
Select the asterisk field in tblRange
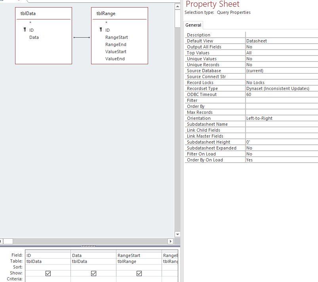pyautogui.click(x=106, y=23)
